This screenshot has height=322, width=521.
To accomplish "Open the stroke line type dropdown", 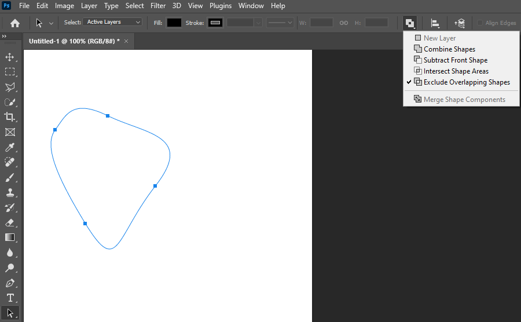I will click(280, 23).
